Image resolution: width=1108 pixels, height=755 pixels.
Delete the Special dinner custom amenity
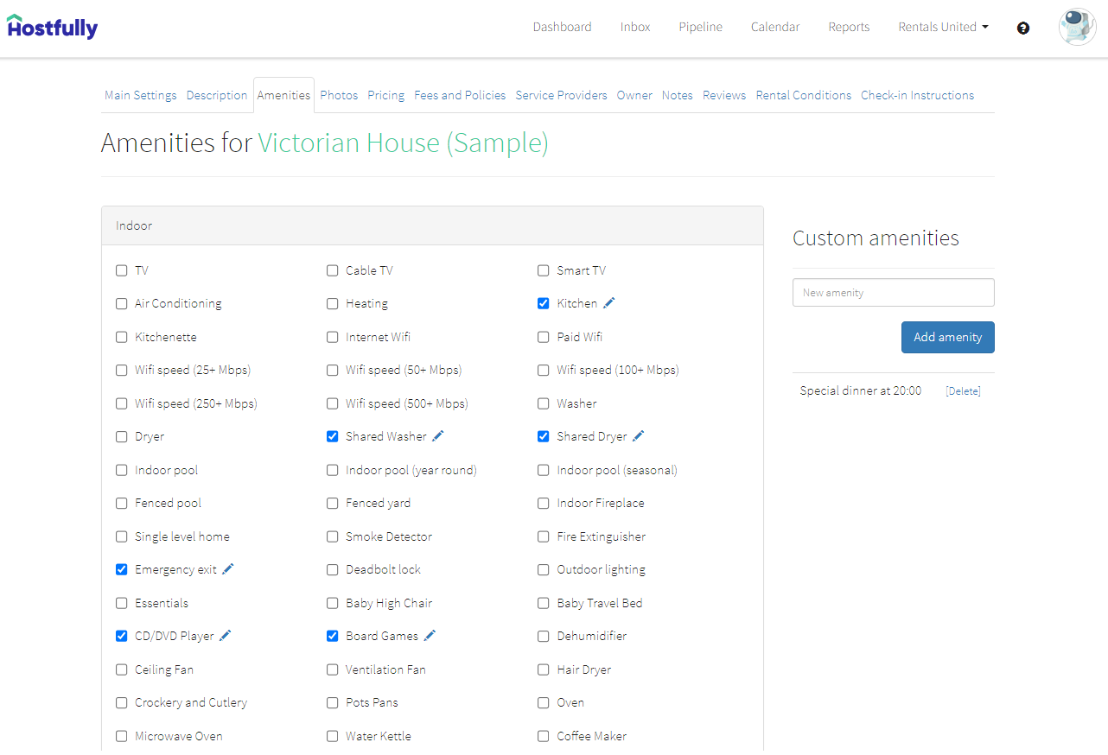click(x=963, y=391)
